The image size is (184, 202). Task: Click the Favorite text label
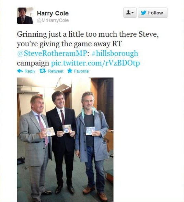pyautogui.click(x=81, y=71)
